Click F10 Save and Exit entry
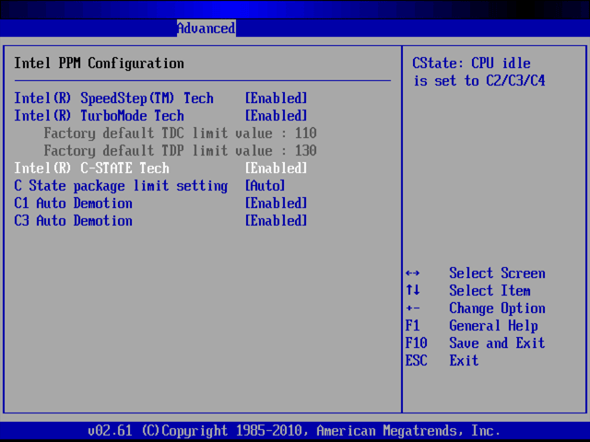This screenshot has height=442, width=590. tap(476, 343)
